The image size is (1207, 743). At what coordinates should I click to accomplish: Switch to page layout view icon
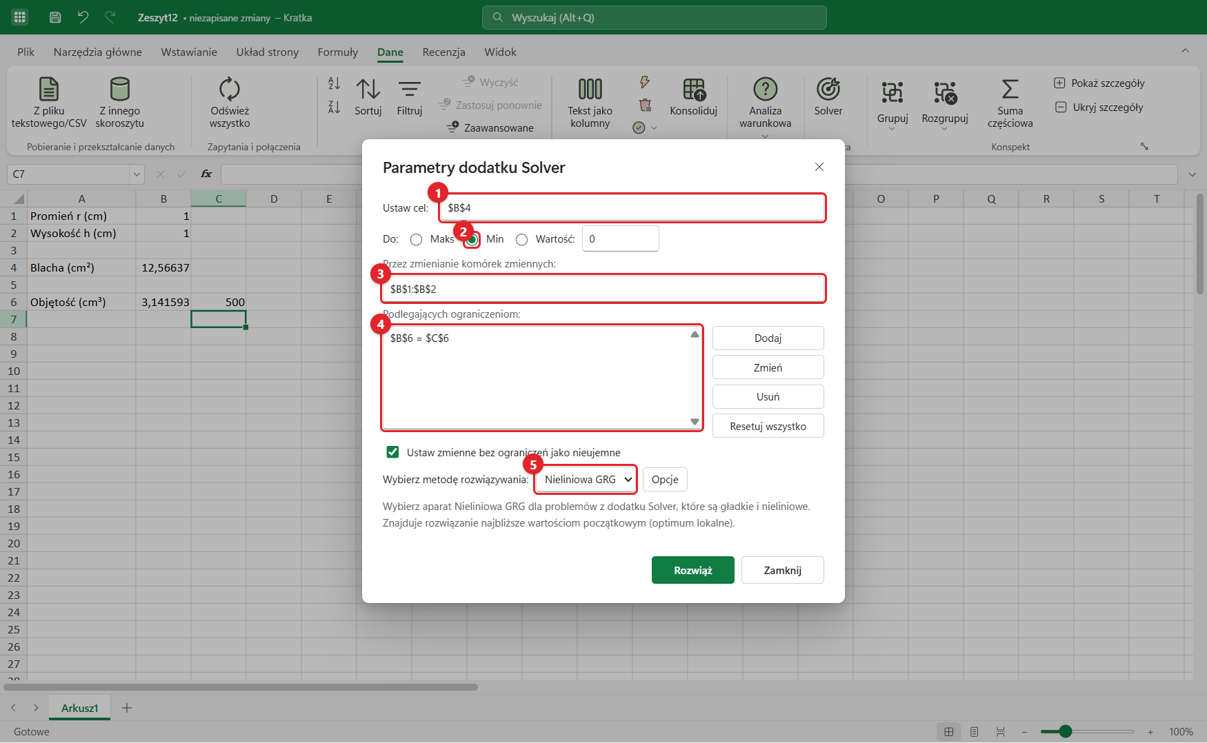975,732
